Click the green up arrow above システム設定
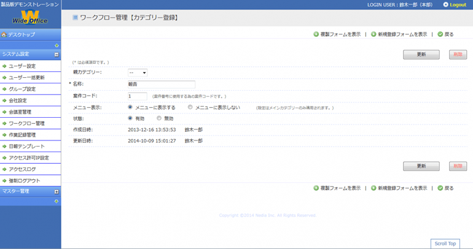Image resolution: width=473 pixels, height=249 pixels. point(57,45)
